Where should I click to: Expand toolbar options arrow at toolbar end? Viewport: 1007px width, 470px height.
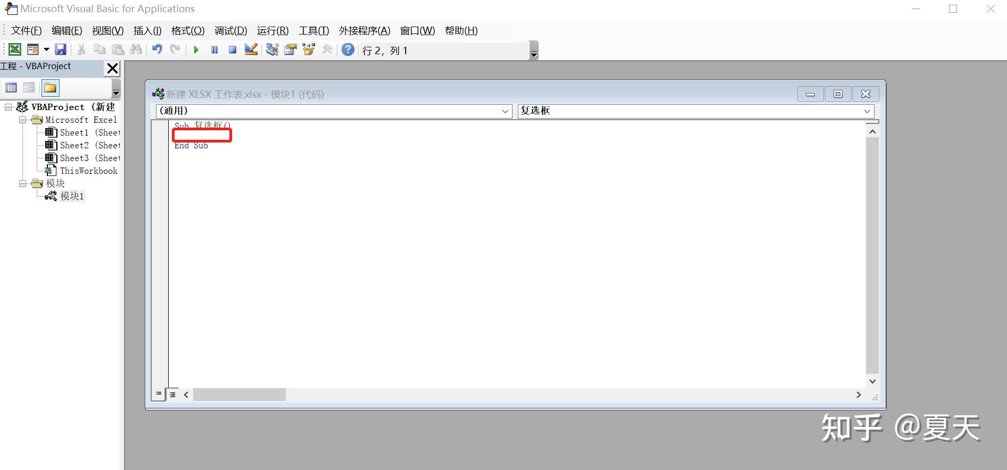tap(534, 51)
